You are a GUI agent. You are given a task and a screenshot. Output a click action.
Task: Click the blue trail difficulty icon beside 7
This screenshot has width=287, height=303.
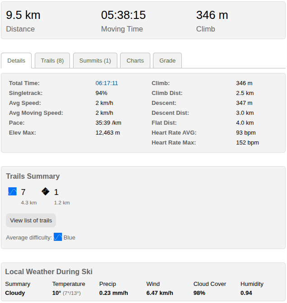[x=12, y=192]
